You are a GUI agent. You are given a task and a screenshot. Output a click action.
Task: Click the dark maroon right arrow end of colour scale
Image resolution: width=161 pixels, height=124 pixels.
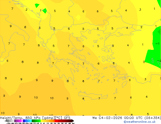pos(73,121)
